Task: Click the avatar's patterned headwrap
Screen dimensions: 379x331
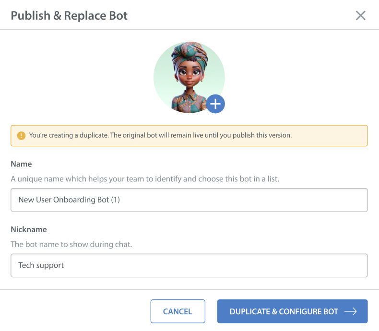Action: pyautogui.click(x=189, y=53)
